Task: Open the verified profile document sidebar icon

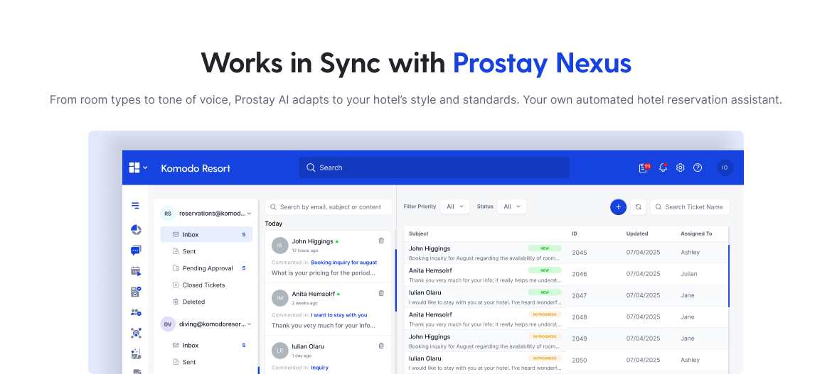Action: coord(136,292)
